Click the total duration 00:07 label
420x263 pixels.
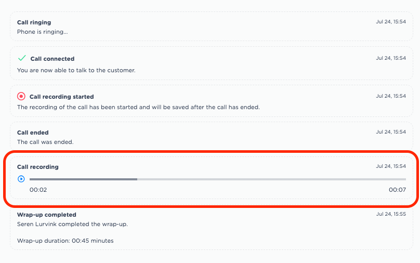tap(397, 190)
